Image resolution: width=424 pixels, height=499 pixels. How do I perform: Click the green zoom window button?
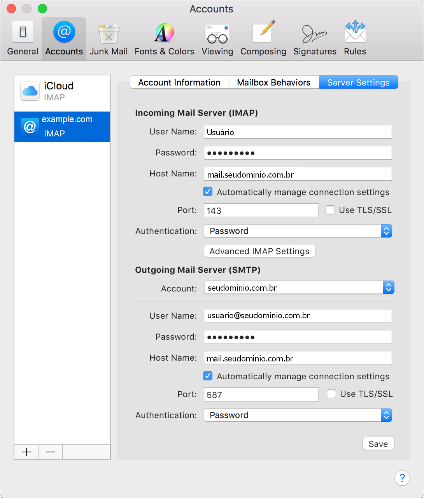42,9
